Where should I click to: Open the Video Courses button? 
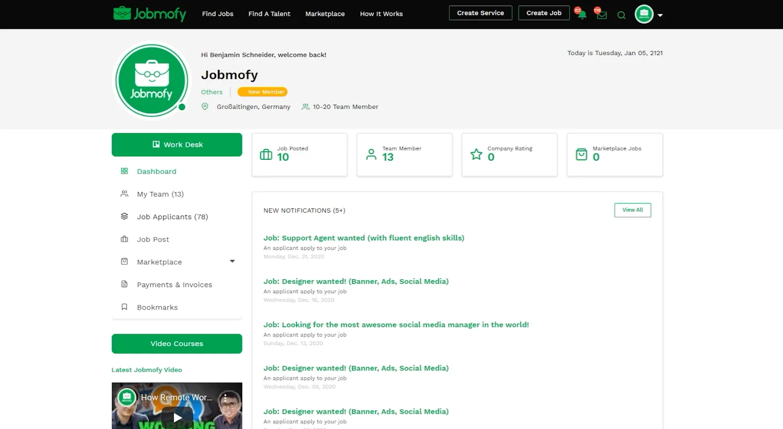click(x=177, y=344)
